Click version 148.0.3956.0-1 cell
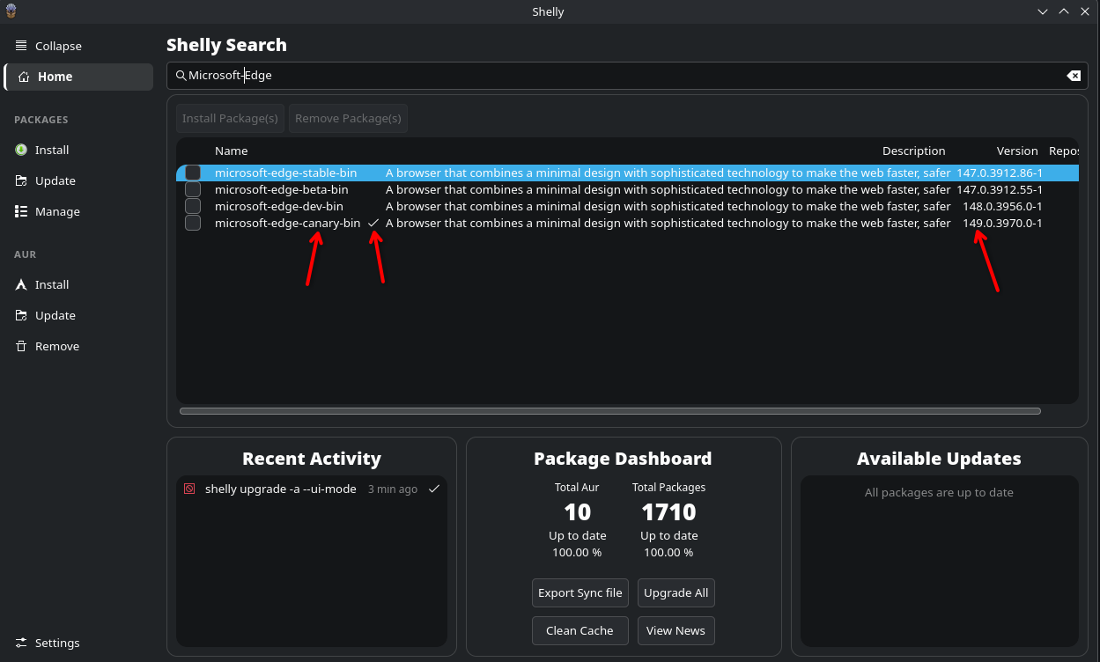 click(1002, 206)
